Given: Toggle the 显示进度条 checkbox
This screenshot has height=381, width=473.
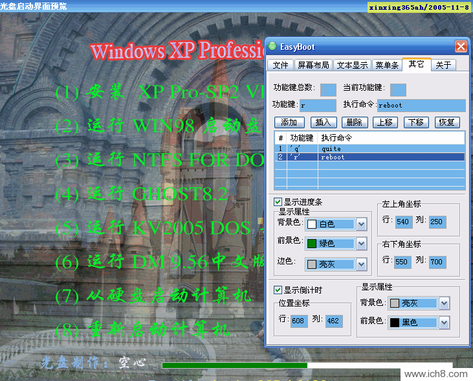Looking at the screenshot, I should pyautogui.click(x=278, y=202).
